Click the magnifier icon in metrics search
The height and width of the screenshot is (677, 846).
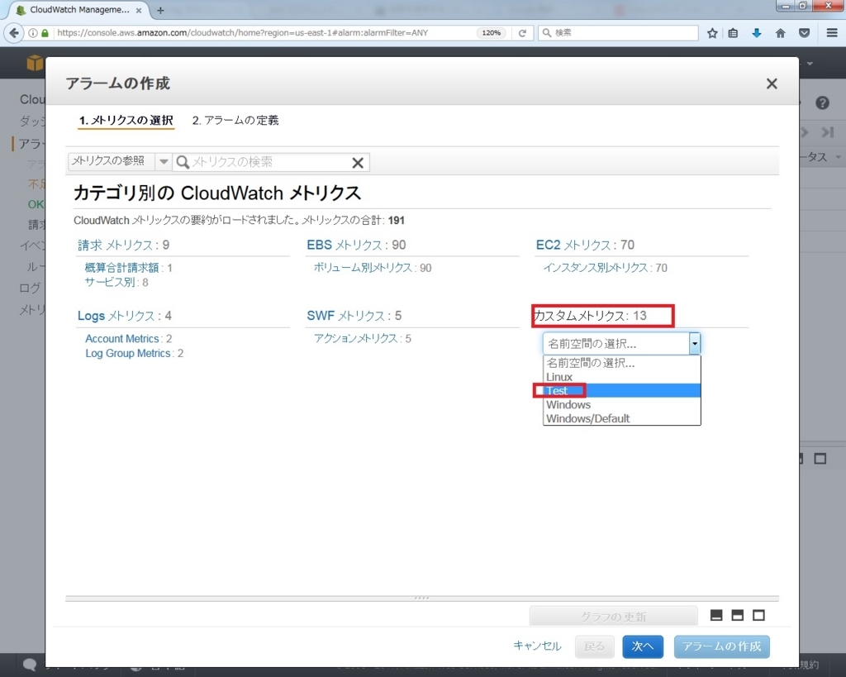183,162
